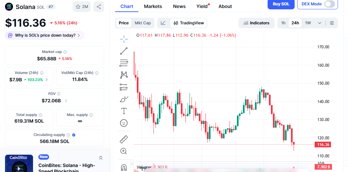Expand the FDV details arrow

(66, 101)
